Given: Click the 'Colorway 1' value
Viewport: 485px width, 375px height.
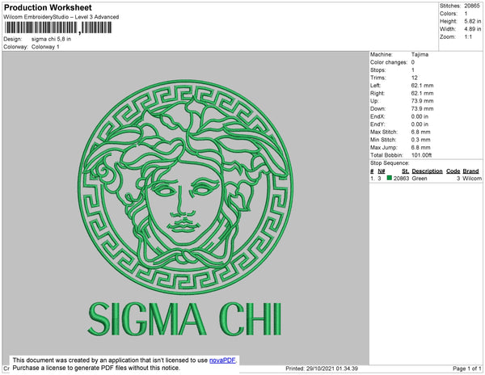Looking at the screenshot, I should tap(45, 47).
